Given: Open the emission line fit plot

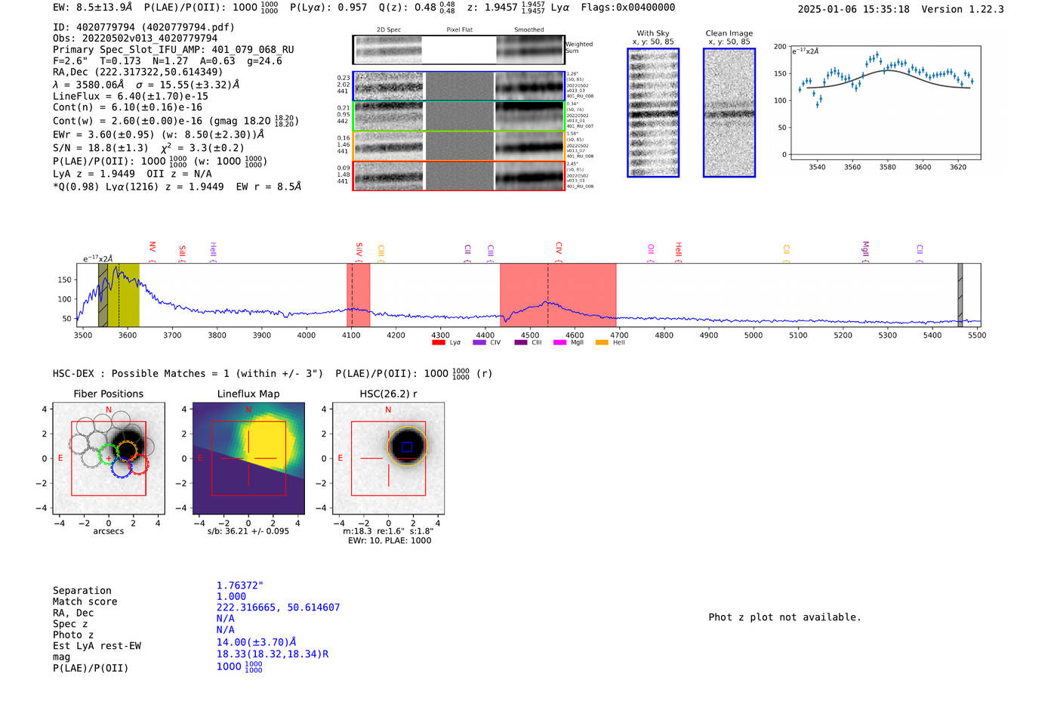Looking at the screenshot, I should point(886,103).
